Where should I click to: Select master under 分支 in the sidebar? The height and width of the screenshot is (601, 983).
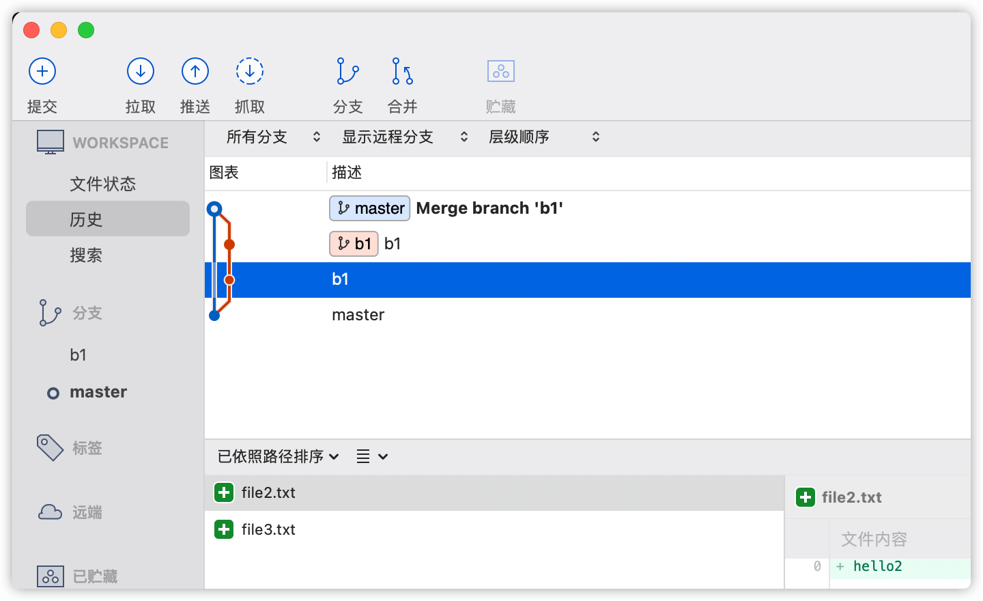98,391
